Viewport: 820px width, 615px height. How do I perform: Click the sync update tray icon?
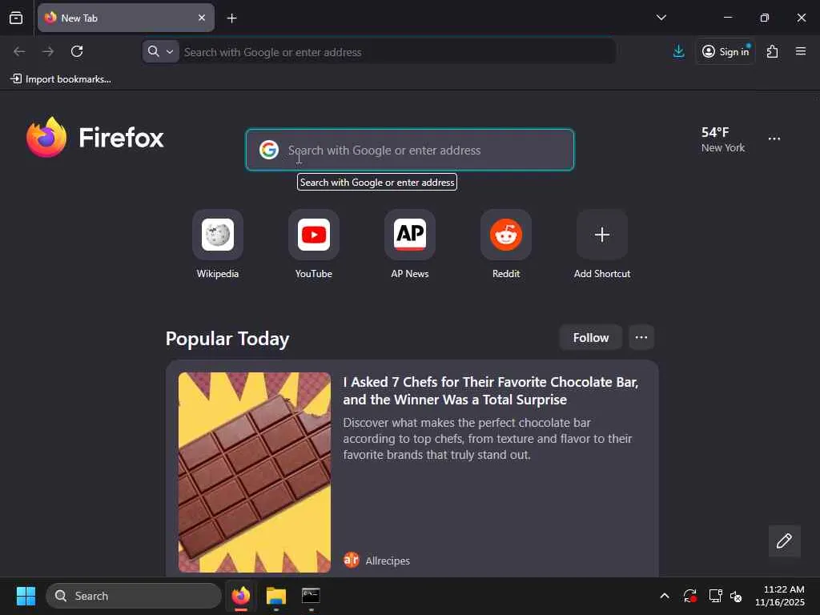tap(689, 596)
